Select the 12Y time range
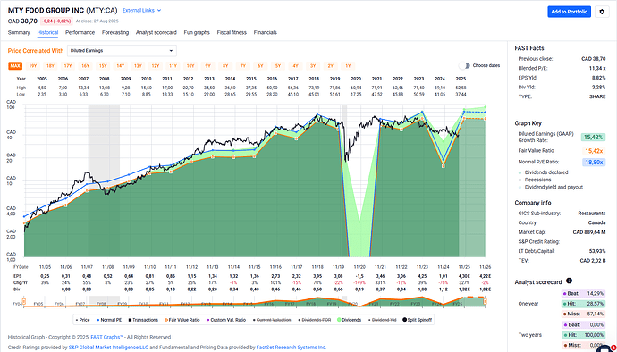The width and height of the screenshot is (617, 352). [156, 66]
